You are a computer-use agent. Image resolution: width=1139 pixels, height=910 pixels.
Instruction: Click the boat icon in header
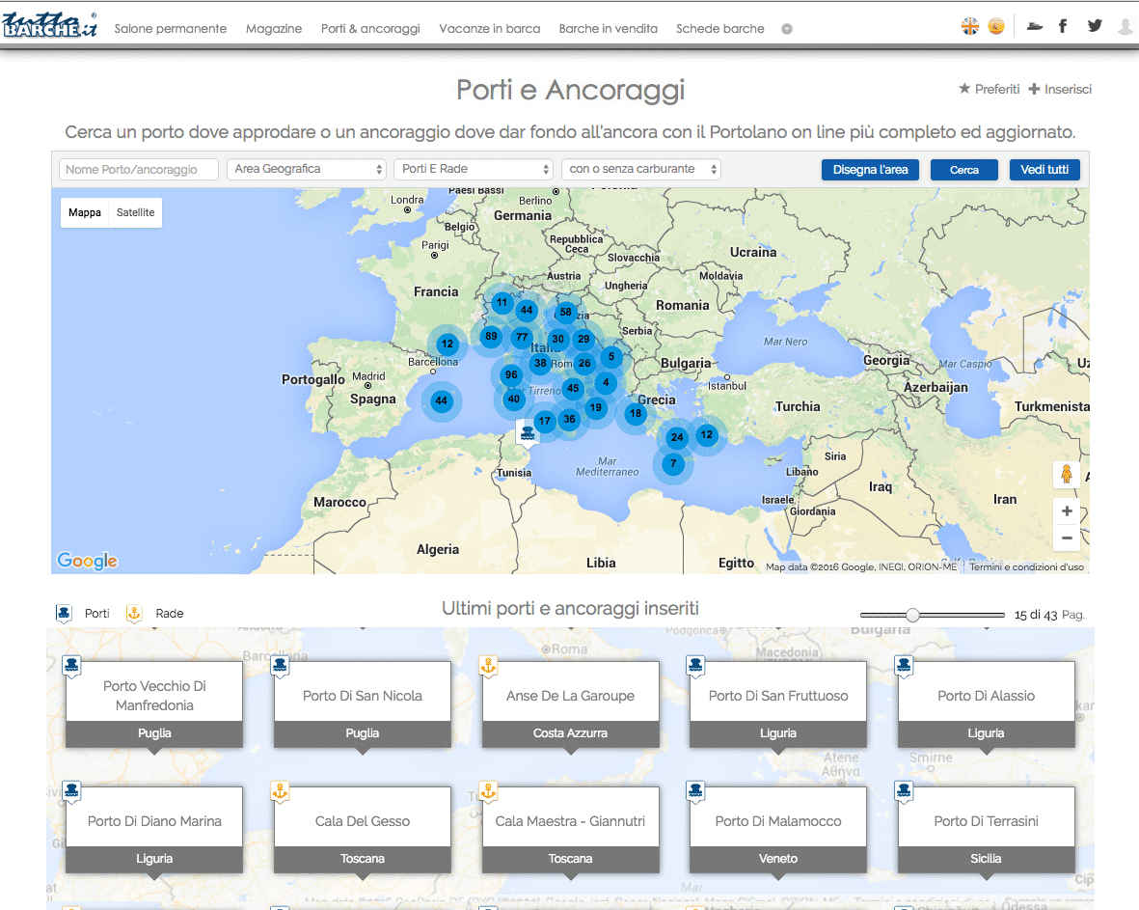pos(1035,27)
